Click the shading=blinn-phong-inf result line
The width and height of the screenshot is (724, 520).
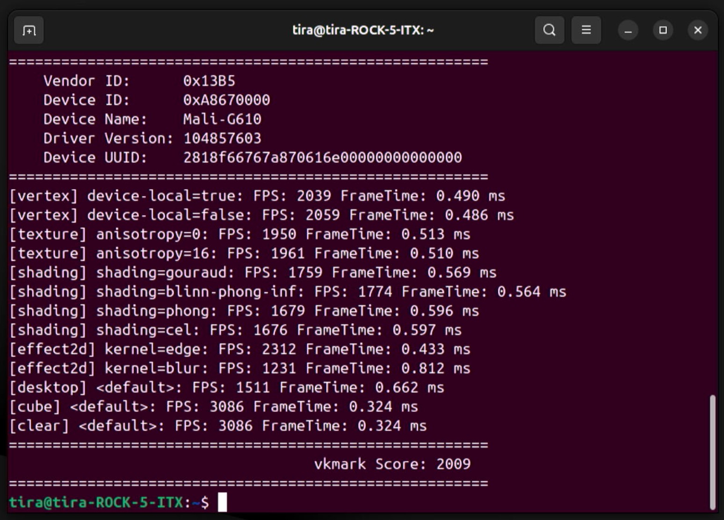click(288, 292)
